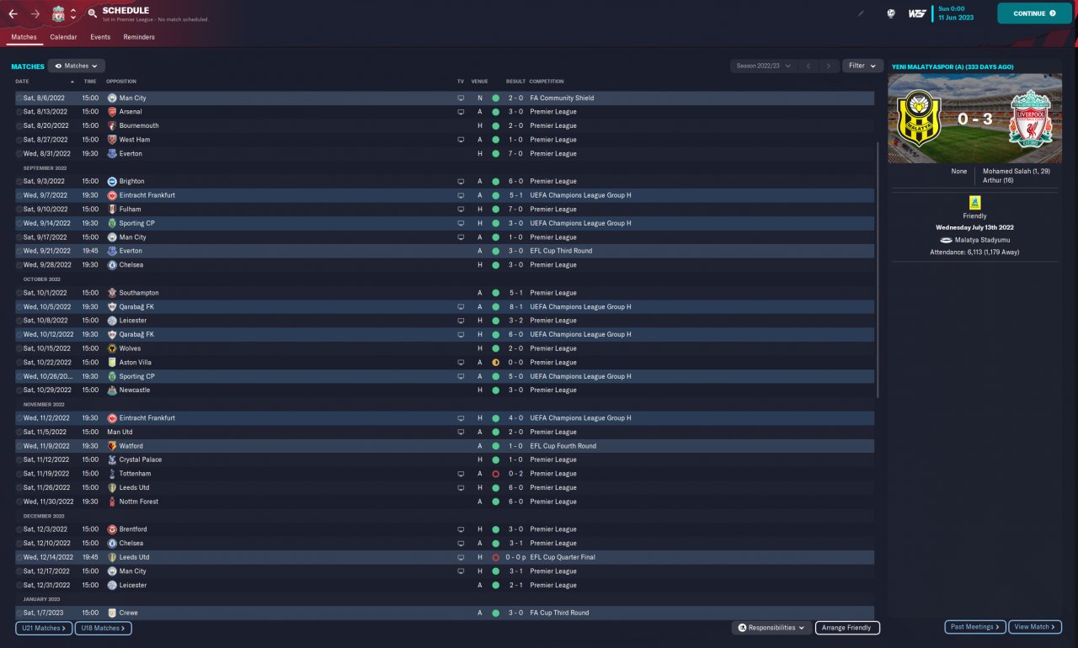Open search with the magnifier icon

[92, 13]
